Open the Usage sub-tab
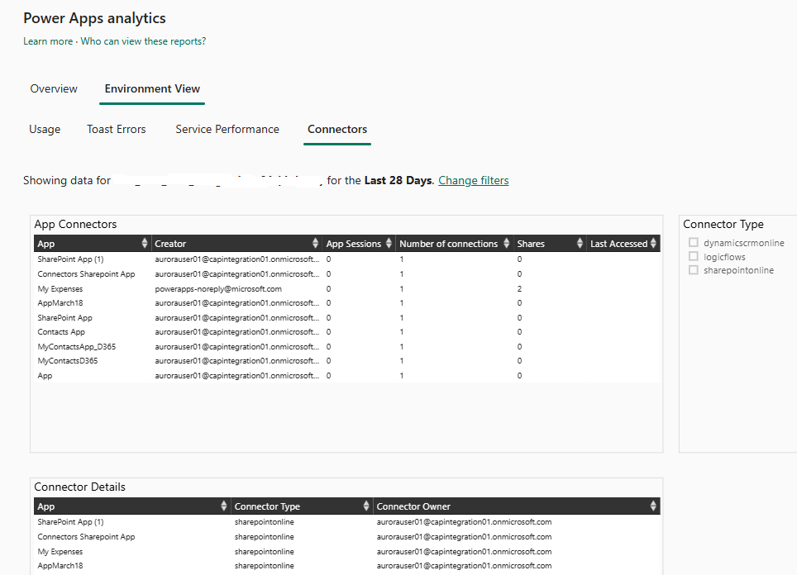Screen dimensions: 797x575 pos(45,130)
